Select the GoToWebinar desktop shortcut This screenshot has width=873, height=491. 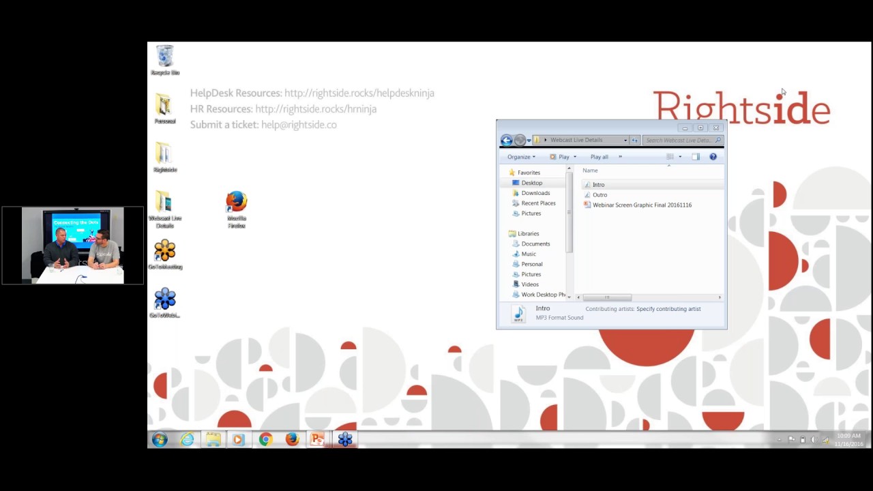(x=164, y=303)
